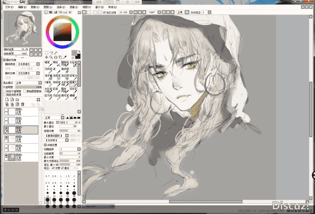Show 图层3 by clicking its visibility box

coord(6,110)
